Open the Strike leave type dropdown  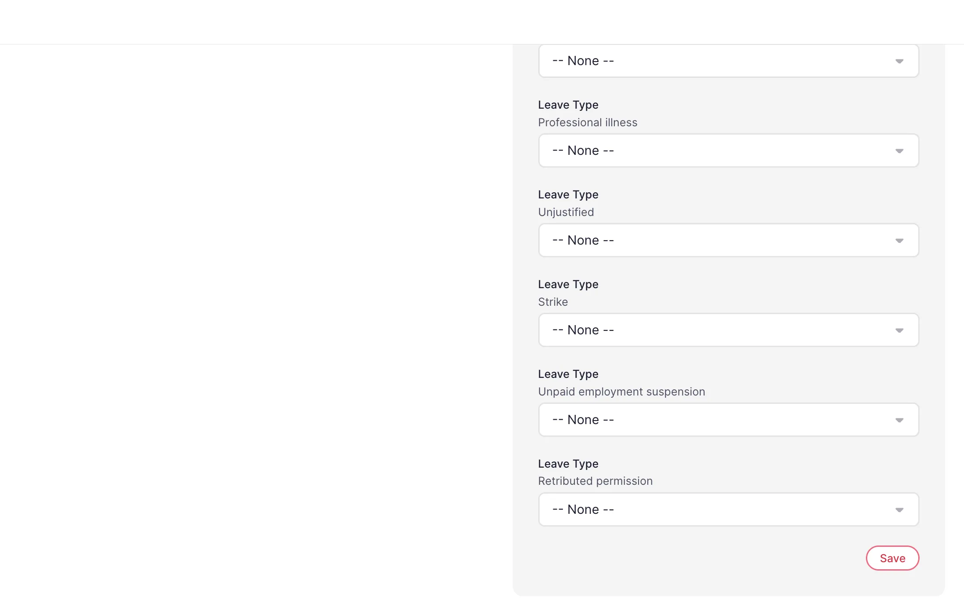click(x=728, y=330)
